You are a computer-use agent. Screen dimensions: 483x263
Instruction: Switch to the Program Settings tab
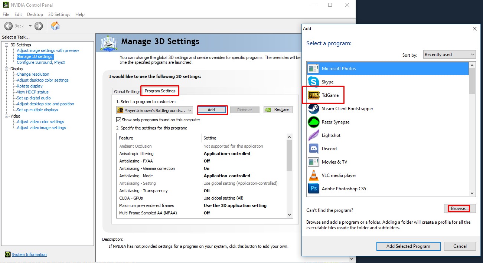pos(160,91)
